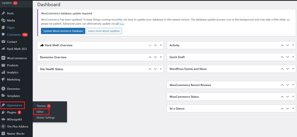Click the WooCommerce icon in sidebar
The width and height of the screenshot is (297, 137).
3,58
